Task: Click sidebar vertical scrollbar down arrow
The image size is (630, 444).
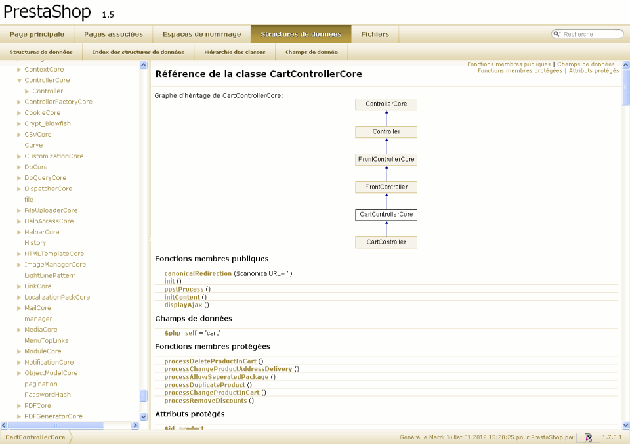Action: click(x=144, y=416)
